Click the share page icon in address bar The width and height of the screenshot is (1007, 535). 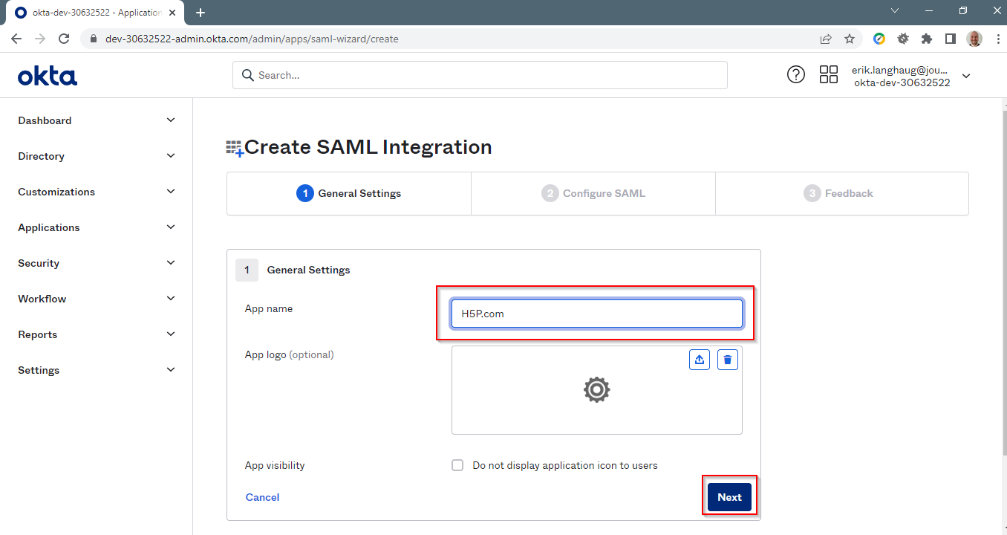pyautogui.click(x=826, y=39)
